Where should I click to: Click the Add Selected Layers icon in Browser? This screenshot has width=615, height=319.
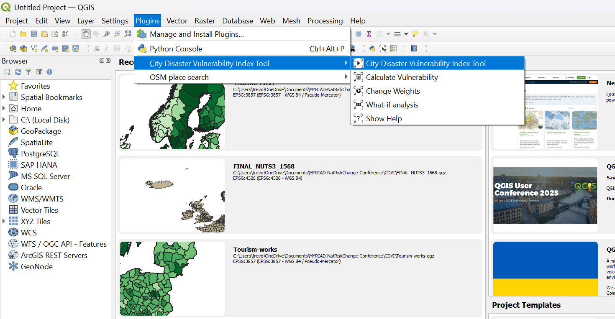point(8,72)
